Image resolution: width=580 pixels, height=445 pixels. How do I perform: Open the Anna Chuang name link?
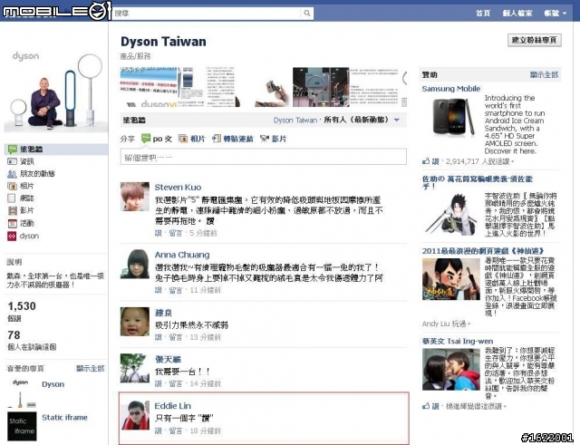tap(182, 255)
